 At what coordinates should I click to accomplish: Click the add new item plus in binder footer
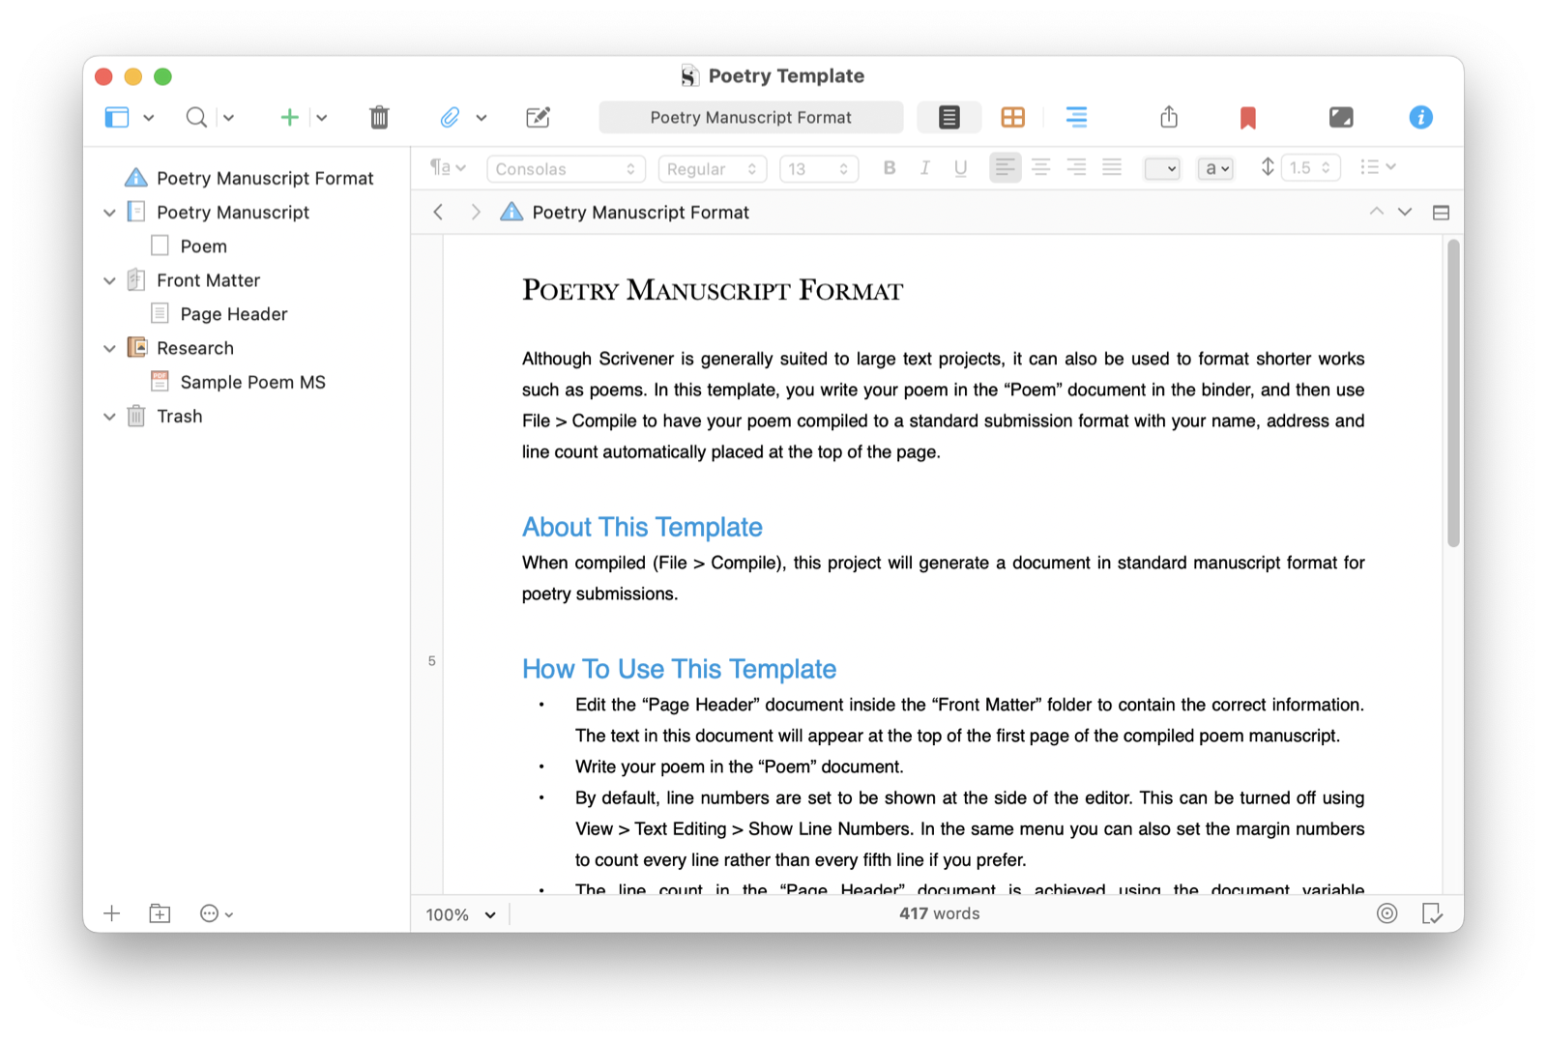[x=112, y=913]
